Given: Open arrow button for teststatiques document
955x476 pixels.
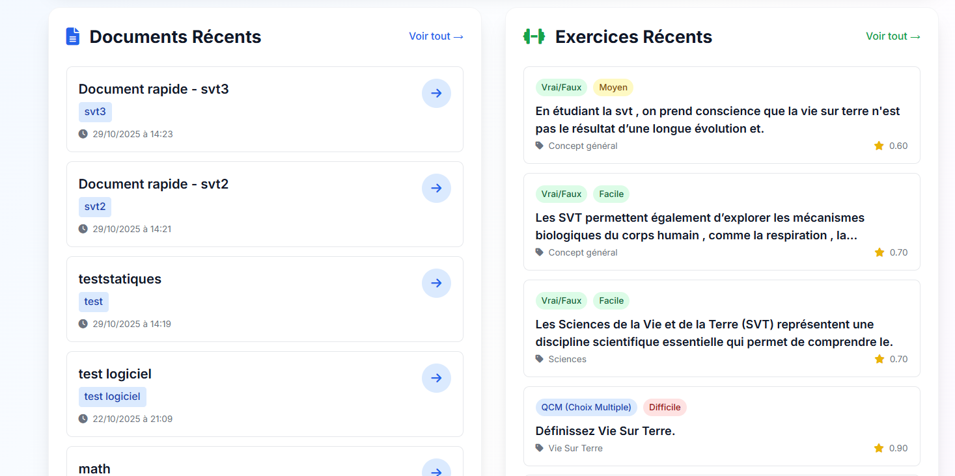Looking at the screenshot, I should [436, 283].
